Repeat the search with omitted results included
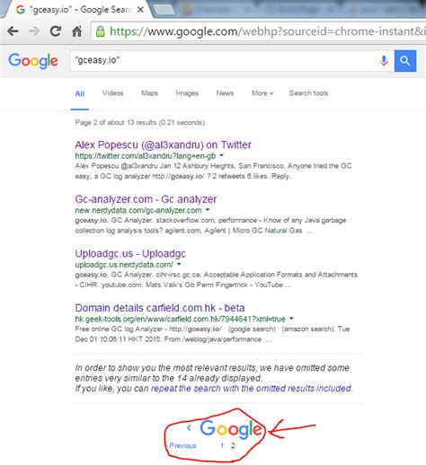The height and width of the screenshot is (465, 426). pos(252,389)
